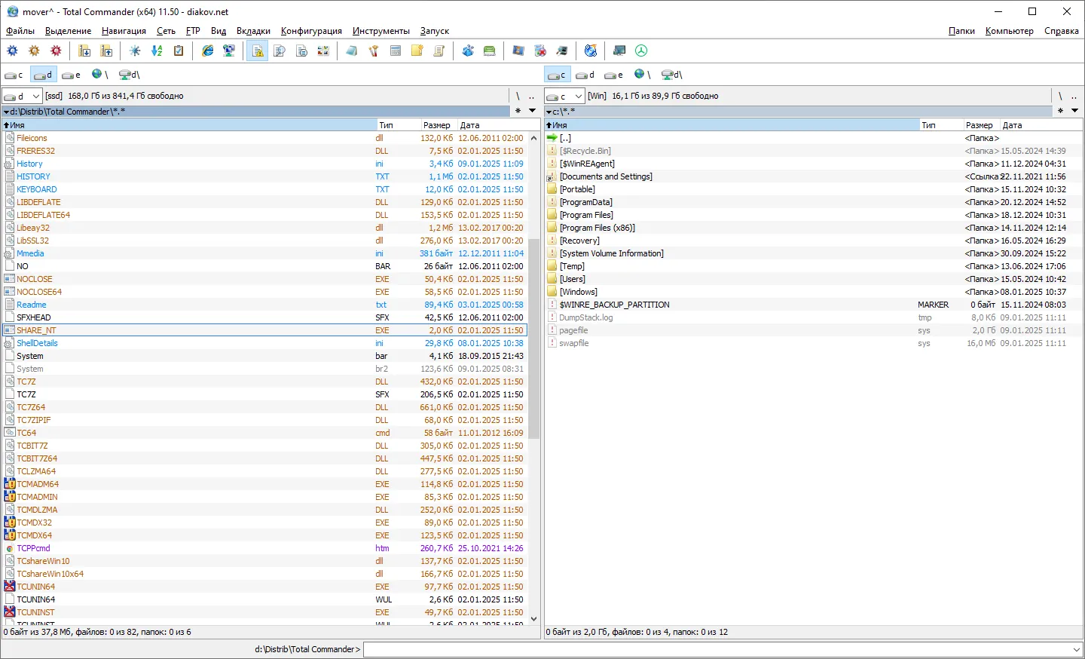Click the scroll document toolbar icon

coord(439,51)
